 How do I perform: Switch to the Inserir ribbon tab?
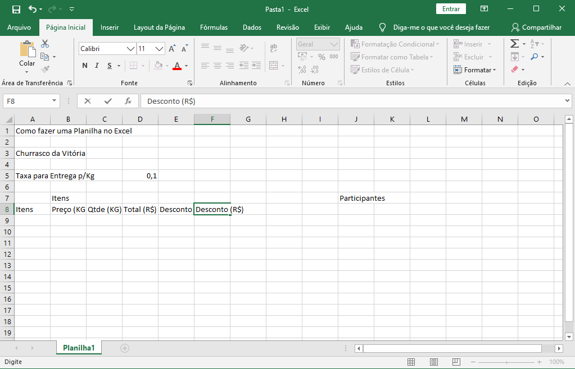(110, 27)
